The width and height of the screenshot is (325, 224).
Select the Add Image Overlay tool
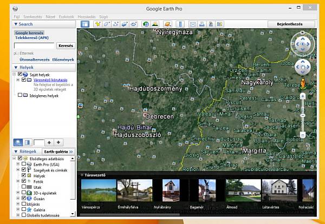pyautogui.click(x=125, y=24)
